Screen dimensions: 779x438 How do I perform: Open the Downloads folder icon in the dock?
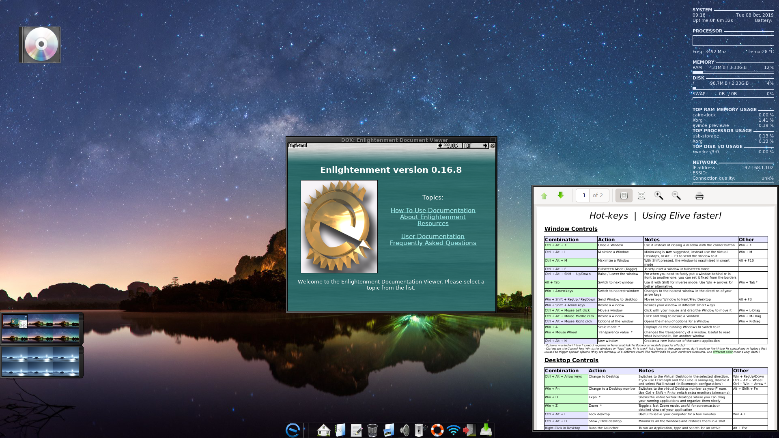[x=340, y=430]
